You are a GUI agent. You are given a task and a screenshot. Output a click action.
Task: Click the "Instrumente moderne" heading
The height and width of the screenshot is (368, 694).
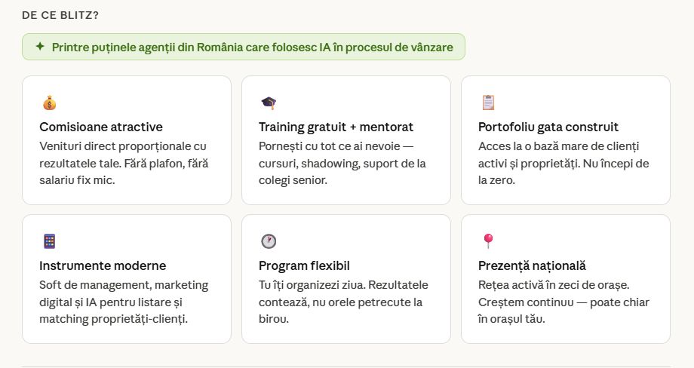[x=103, y=265]
